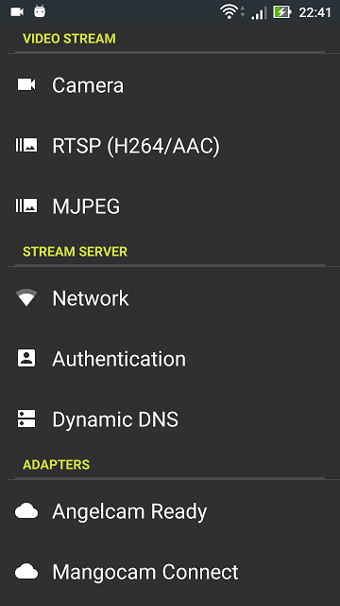Screen dimensions: 340x606
Task: Tap the video camera icon beside Camera
Action: 26,84
